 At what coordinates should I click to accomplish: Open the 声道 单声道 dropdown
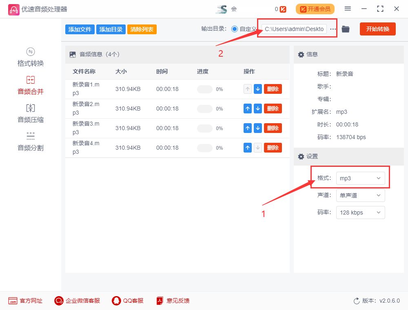[x=360, y=195]
